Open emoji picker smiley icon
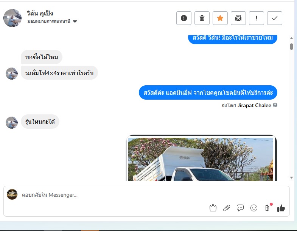The width and height of the screenshot is (297, 231). pyautogui.click(x=254, y=208)
